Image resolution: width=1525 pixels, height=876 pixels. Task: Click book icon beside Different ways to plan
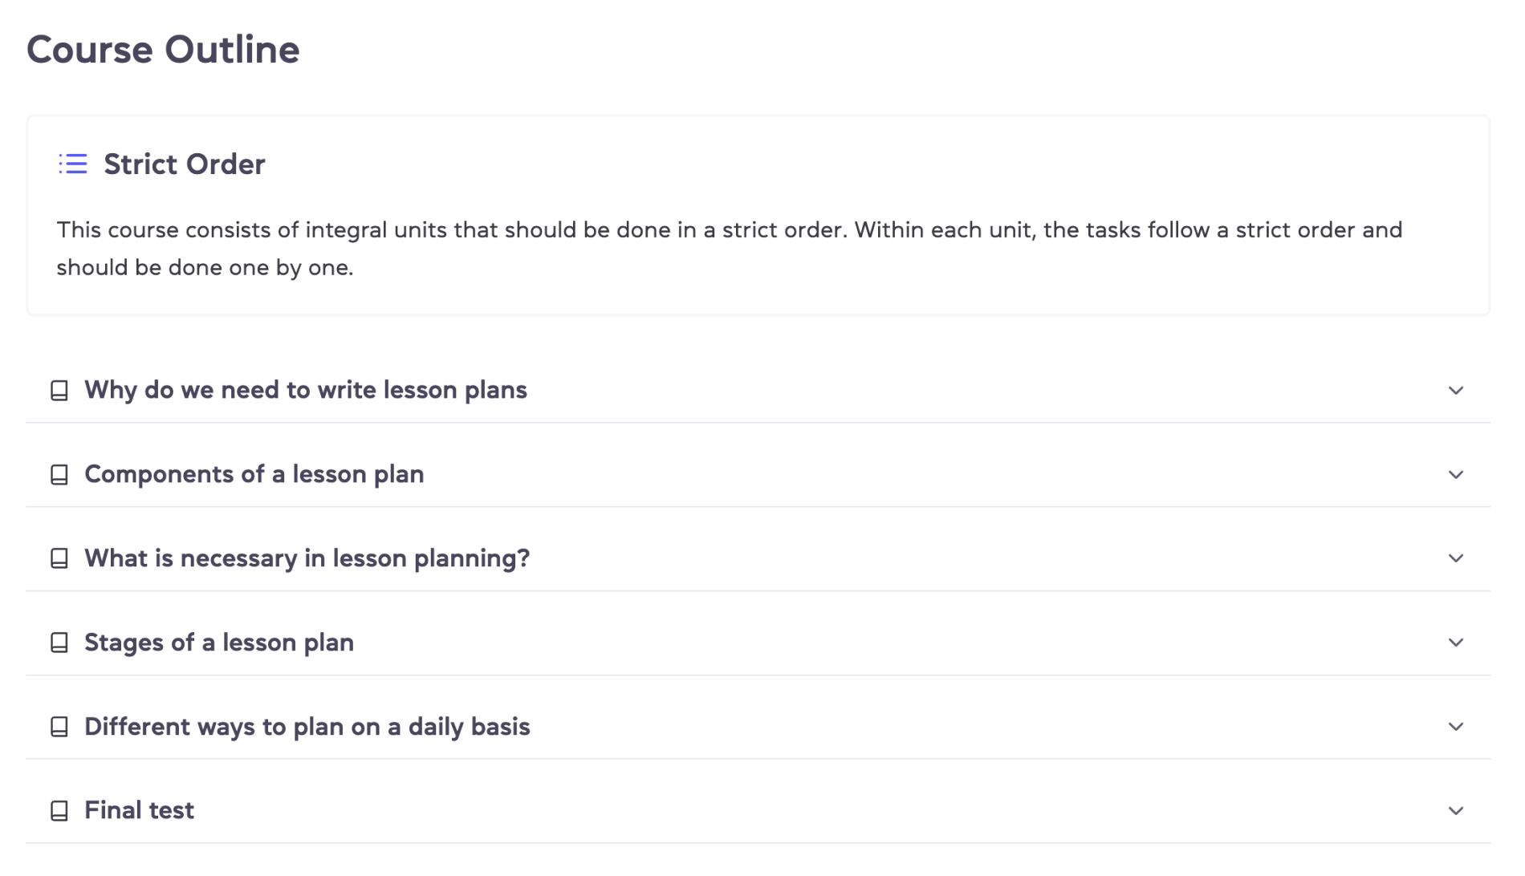59,727
